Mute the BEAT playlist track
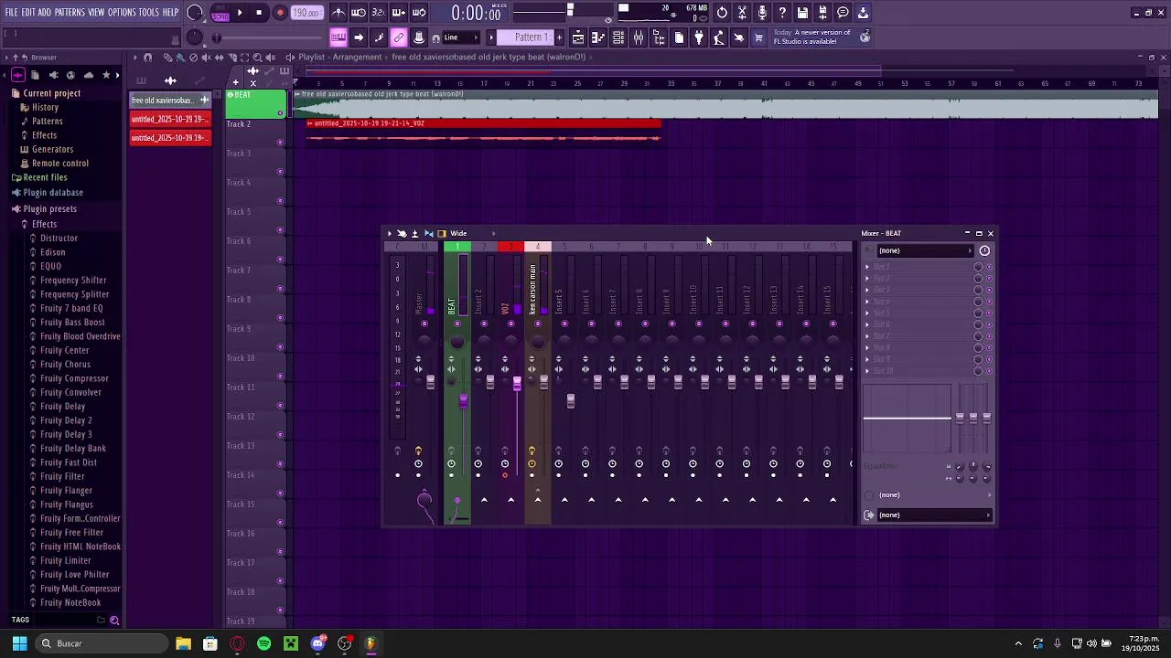The height and width of the screenshot is (658, 1171). [280, 112]
